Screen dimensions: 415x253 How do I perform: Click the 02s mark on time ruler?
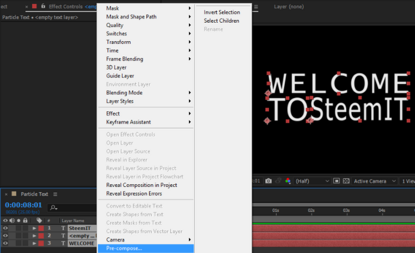[311, 211]
